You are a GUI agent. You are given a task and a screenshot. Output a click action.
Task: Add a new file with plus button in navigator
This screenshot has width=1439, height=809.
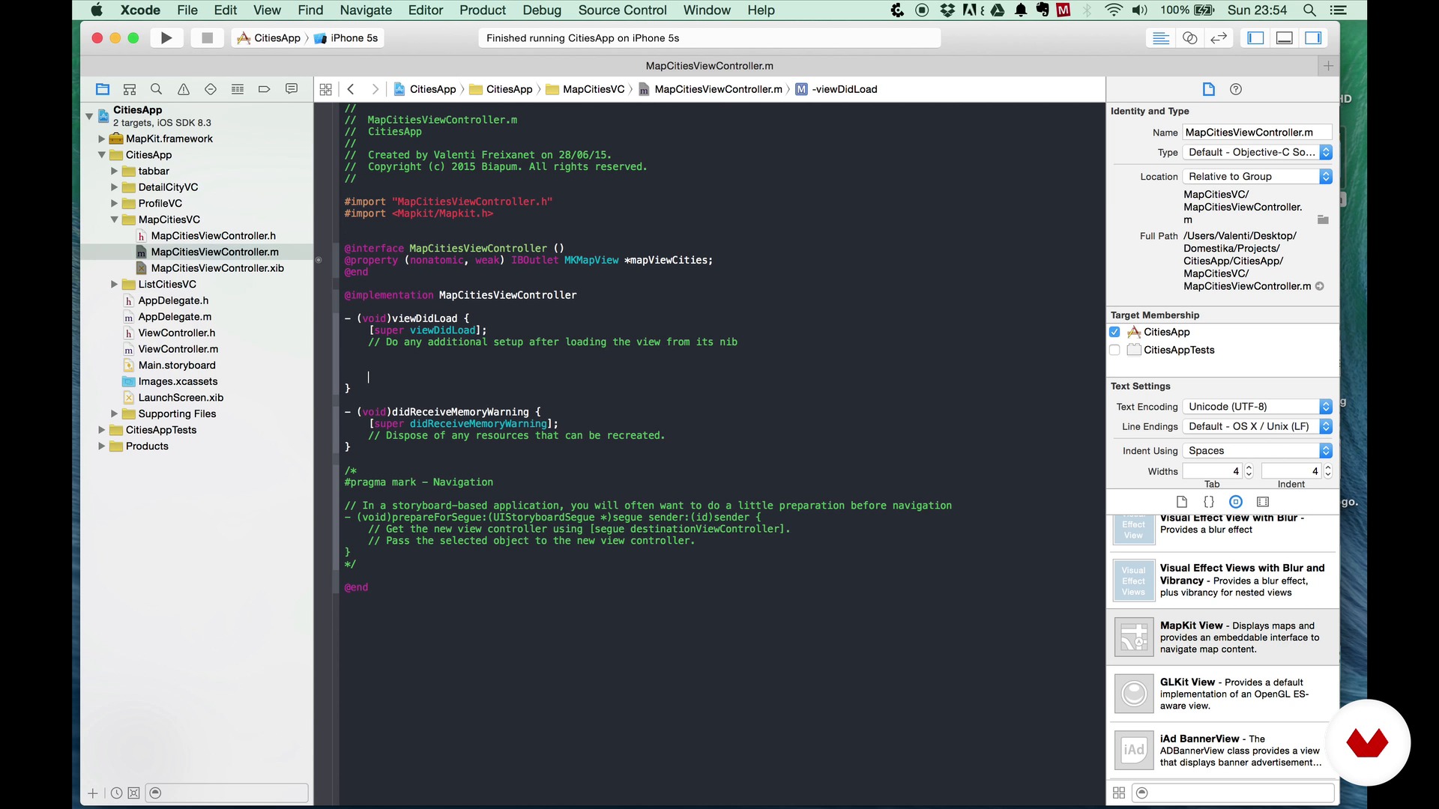(93, 793)
